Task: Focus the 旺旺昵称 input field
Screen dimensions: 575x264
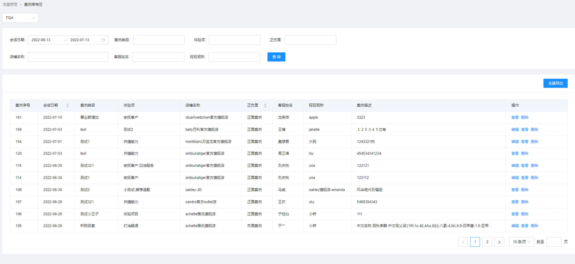Action: click(234, 57)
